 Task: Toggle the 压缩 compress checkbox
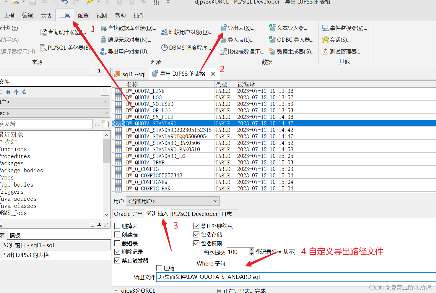(160, 268)
